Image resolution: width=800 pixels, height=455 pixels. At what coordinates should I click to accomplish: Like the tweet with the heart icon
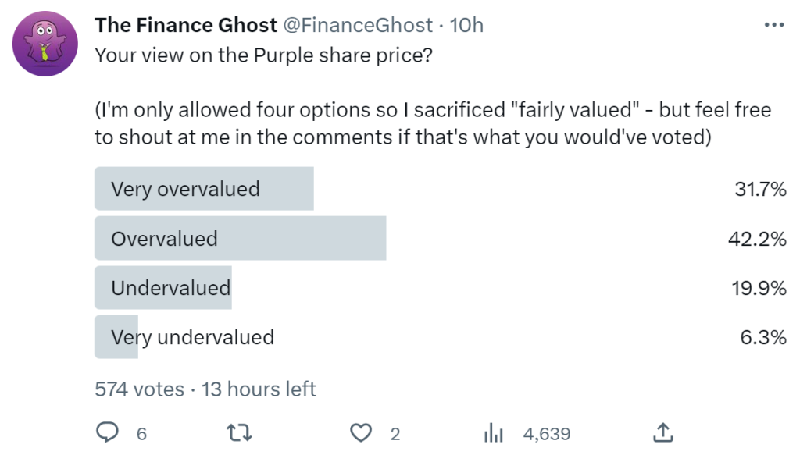click(360, 432)
